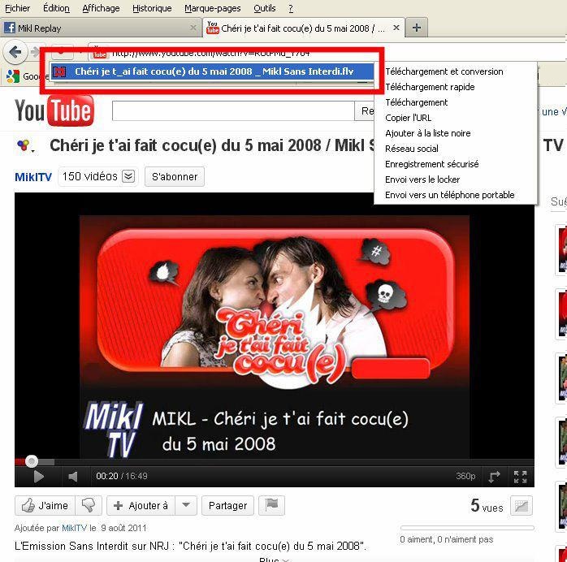
Task: Click the S'abonner button
Action: click(x=175, y=177)
